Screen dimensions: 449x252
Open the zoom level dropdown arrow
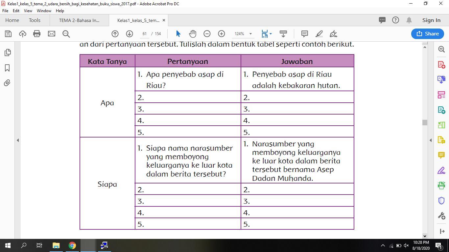coord(250,34)
